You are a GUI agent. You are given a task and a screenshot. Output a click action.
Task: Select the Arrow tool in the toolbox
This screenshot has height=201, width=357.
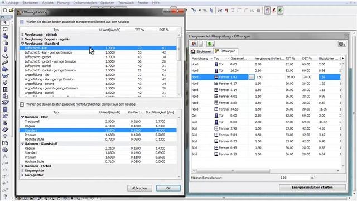(5, 22)
